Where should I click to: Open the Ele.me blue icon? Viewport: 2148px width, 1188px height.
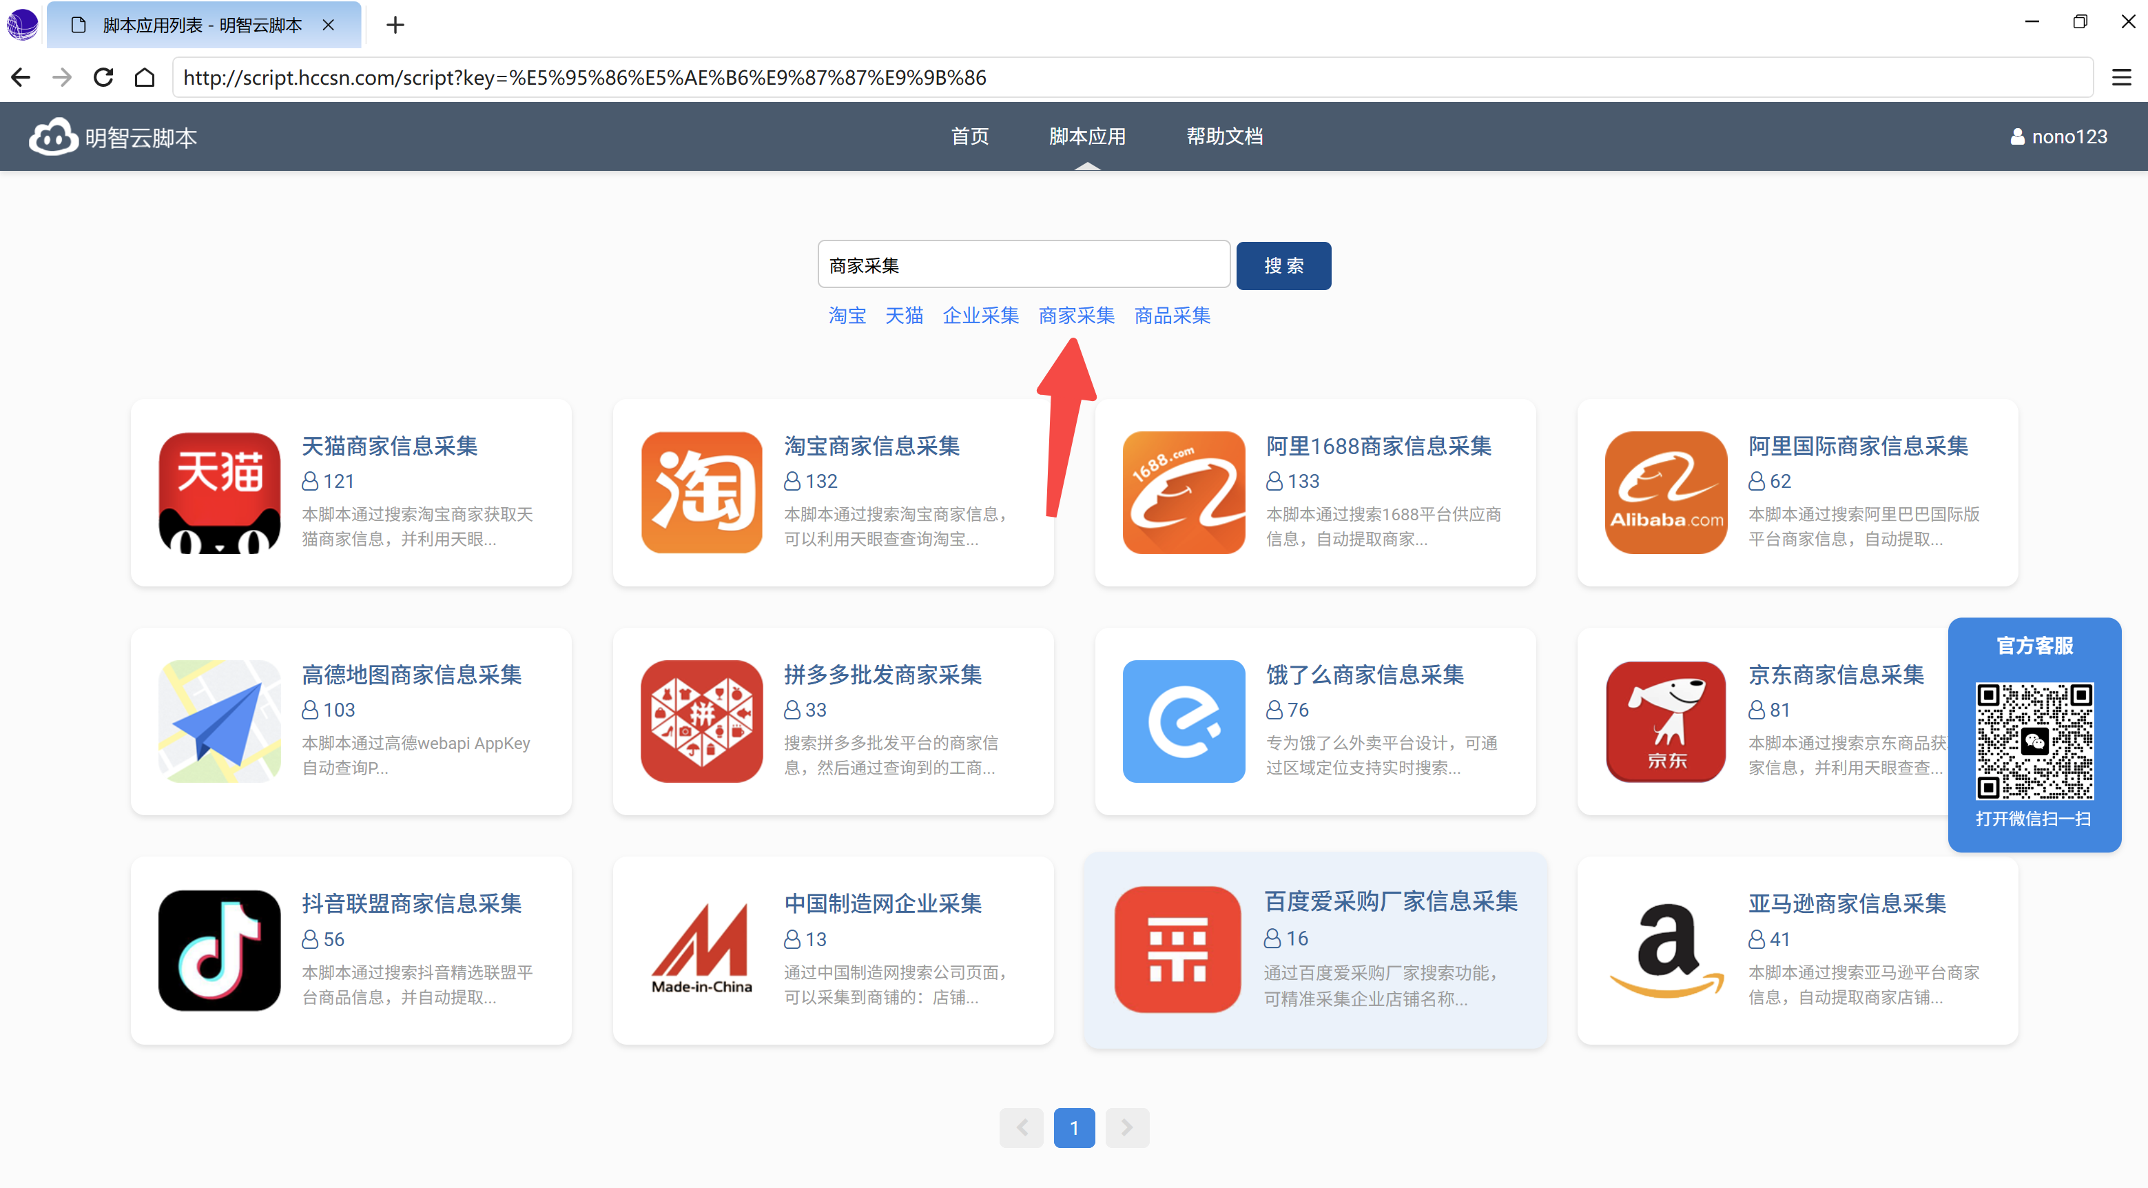click(1184, 721)
